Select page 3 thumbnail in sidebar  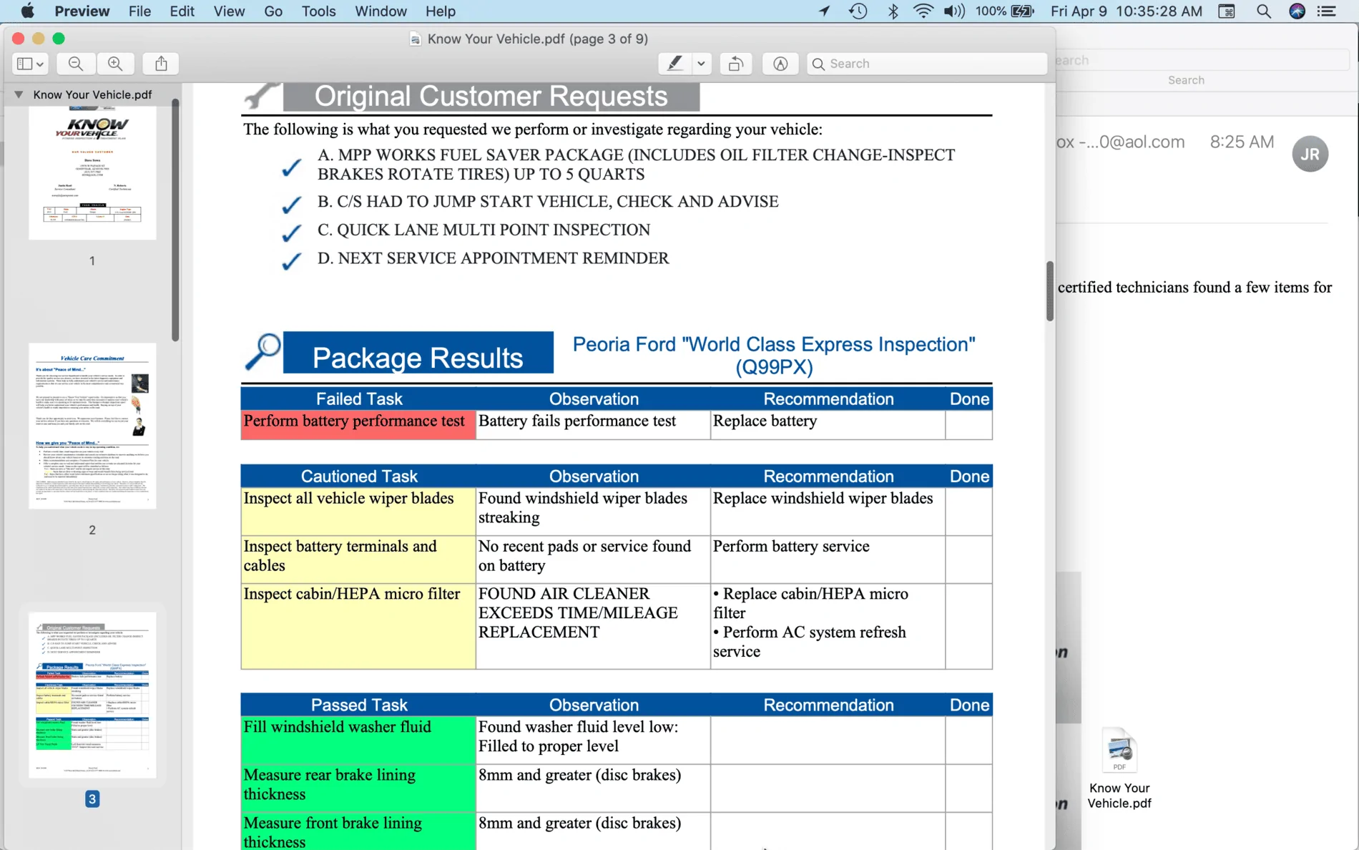92,695
